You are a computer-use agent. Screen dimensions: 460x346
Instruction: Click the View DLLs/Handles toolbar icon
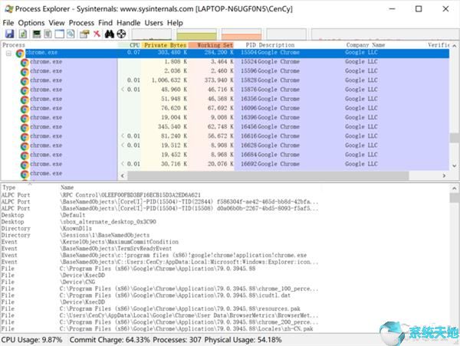[71, 34]
